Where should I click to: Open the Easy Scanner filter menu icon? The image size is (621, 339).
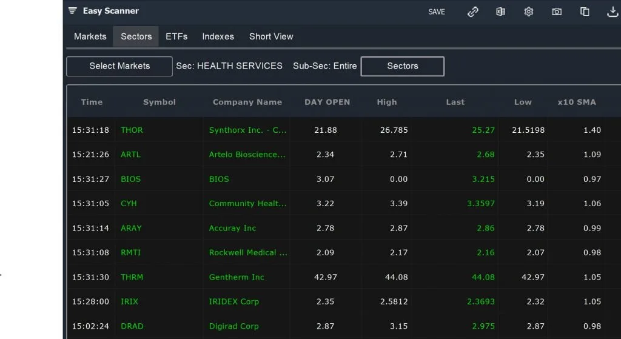(x=73, y=11)
